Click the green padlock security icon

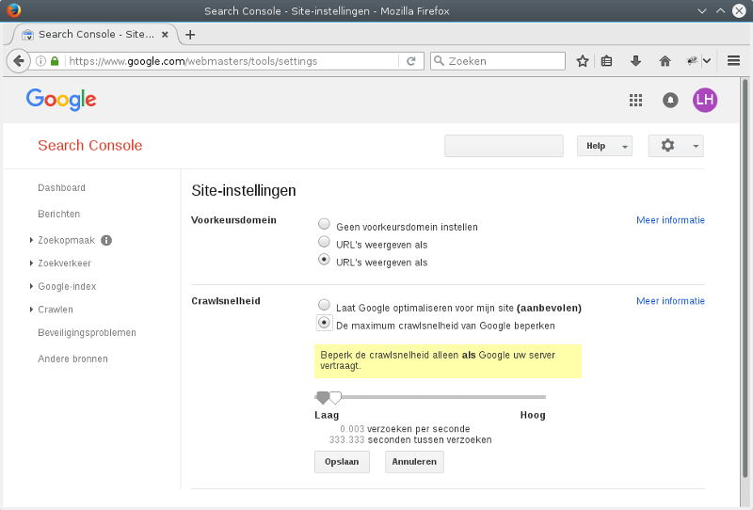point(55,61)
